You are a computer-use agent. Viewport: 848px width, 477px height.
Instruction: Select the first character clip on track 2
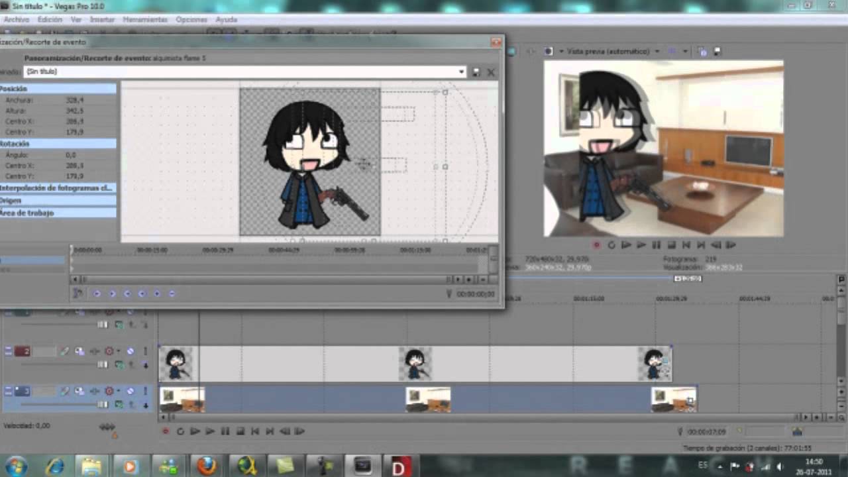click(x=176, y=364)
